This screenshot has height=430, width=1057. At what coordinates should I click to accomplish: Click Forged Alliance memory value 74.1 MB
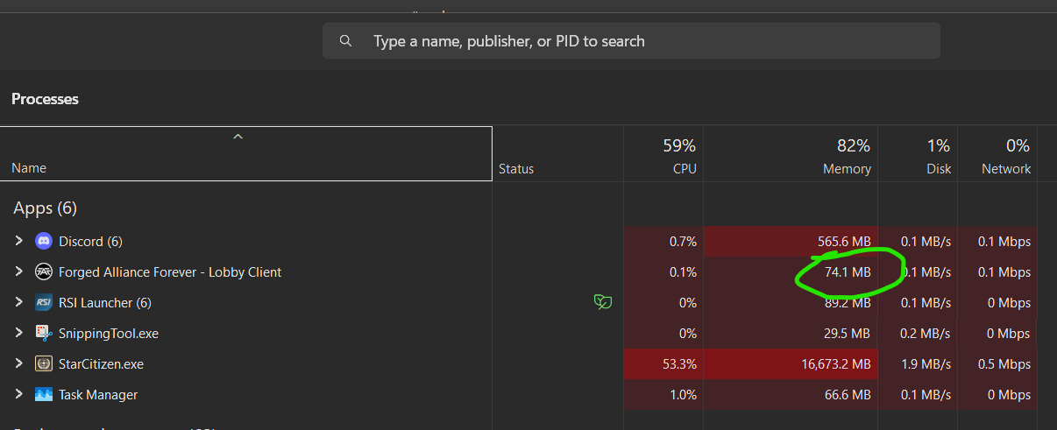tap(848, 272)
